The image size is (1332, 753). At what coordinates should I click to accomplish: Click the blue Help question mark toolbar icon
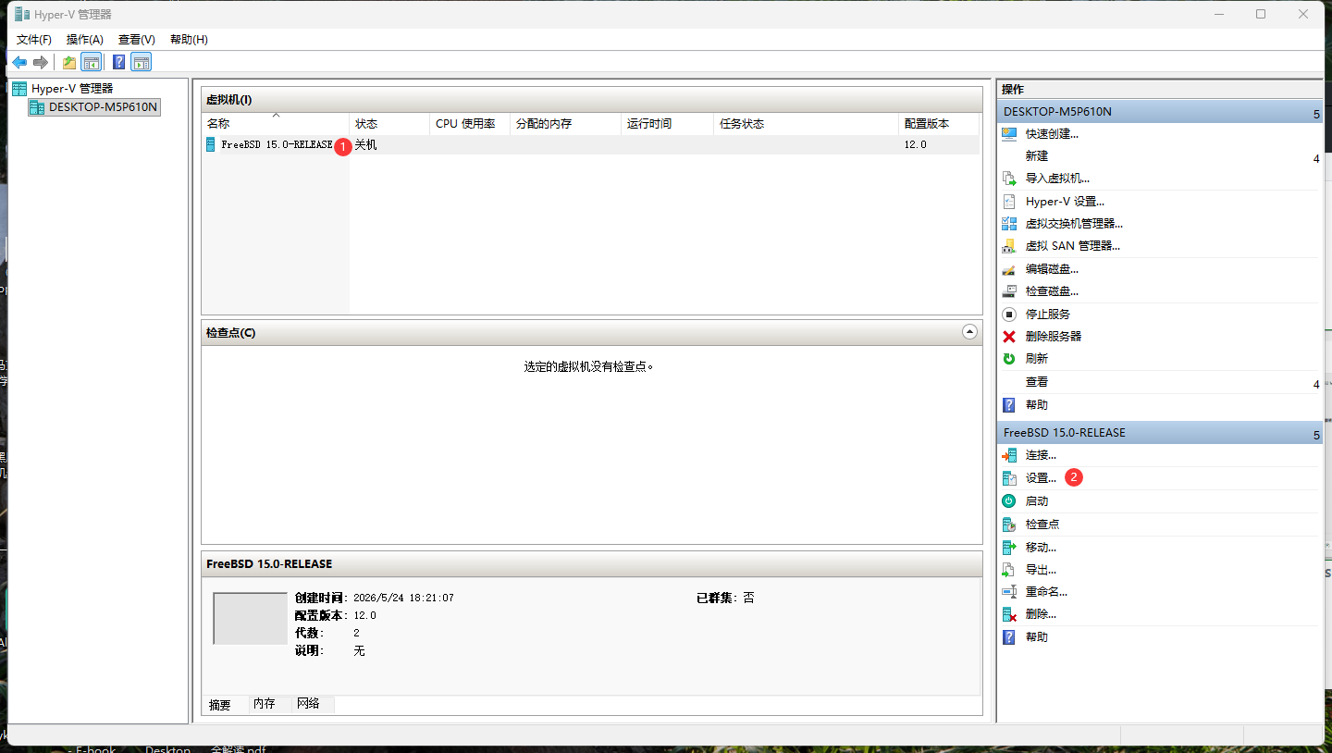coord(118,62)
